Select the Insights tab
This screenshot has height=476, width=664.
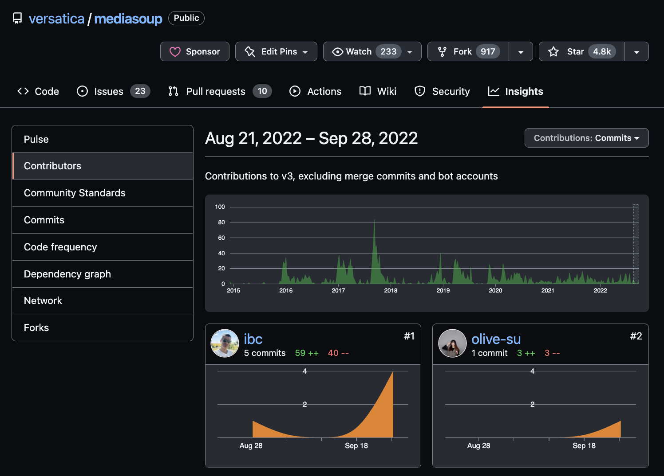pos(516,91)
